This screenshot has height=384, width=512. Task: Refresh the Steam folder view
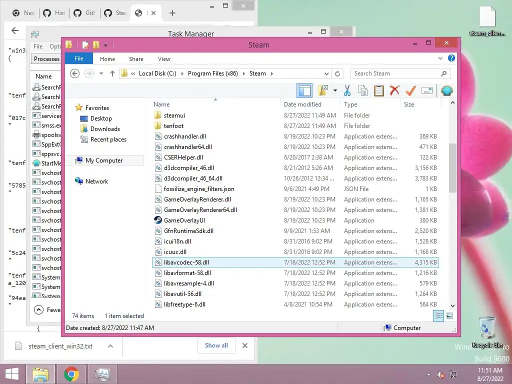(x=337, y=73)
